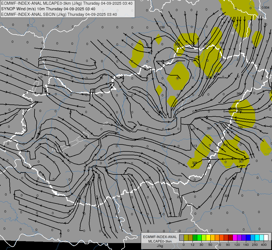Viewport: 272px width, 250px height.
Task: Click legend tick label 70
Action: (x=219, y=245)
